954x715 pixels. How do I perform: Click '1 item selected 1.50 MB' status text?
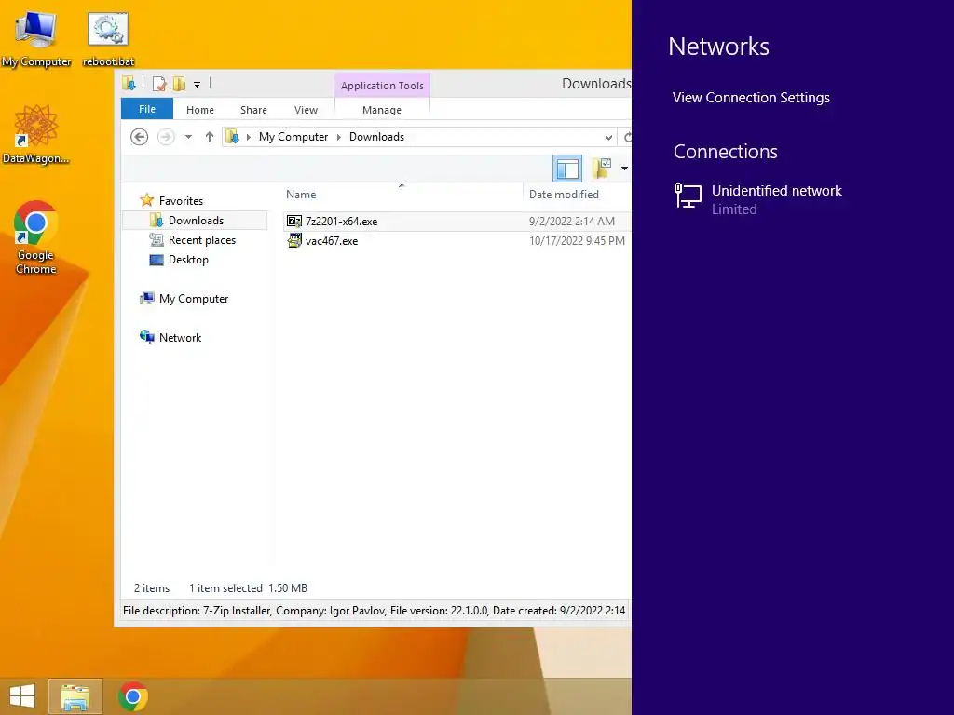(x=248, y=588)
